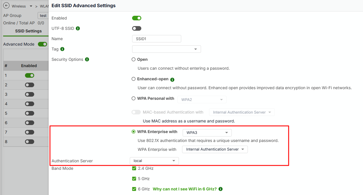This screenshot has width=363, height=195.
Task: Enable the UTF-8 SSID toggle
Action: coord(137,28)
